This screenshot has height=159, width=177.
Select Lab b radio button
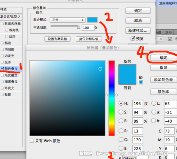(x=154, y=121)
